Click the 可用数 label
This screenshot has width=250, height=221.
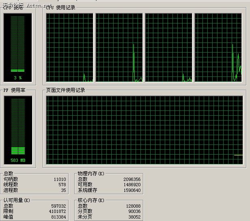85,185
